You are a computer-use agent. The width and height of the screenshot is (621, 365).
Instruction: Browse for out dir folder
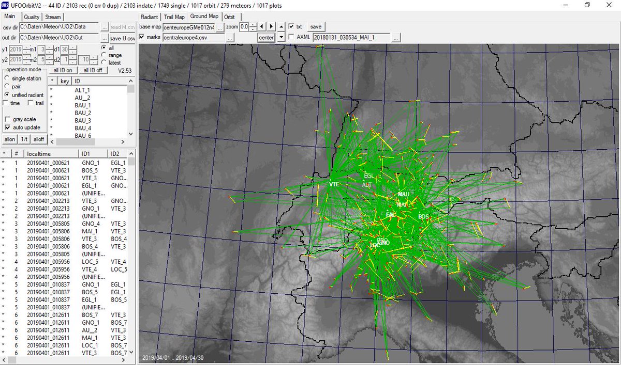click(x=104, y=38)
